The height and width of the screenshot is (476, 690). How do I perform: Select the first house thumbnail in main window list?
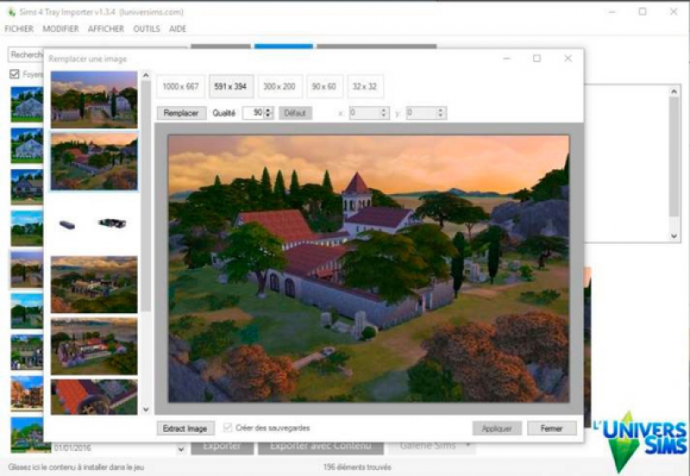pyautogui.click(x=27, y=104)
